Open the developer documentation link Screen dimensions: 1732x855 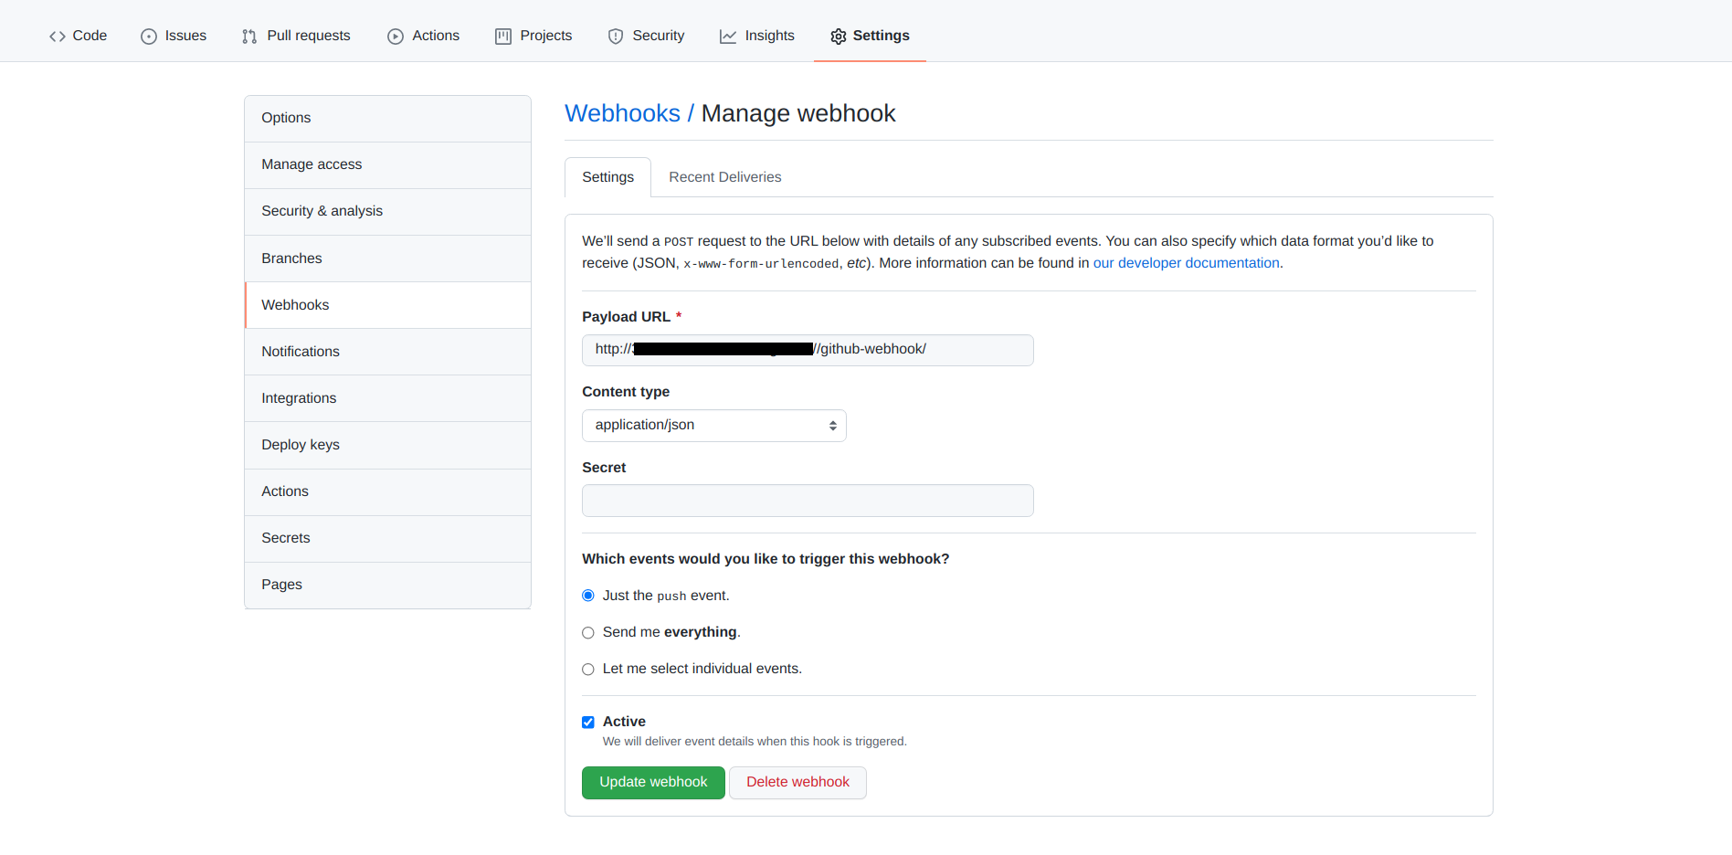tap(1186, 263)
